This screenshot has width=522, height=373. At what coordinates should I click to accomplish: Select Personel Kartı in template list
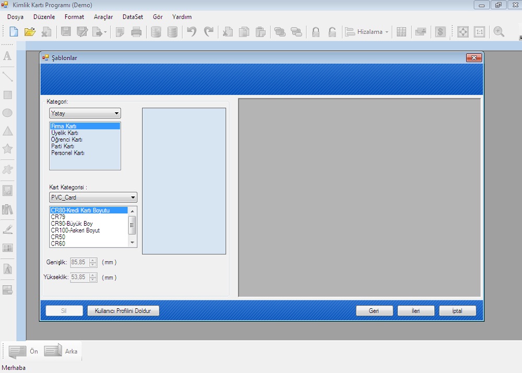pos(85,153)
